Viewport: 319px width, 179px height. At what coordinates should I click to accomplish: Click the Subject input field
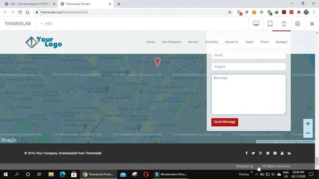coord(249,67)
